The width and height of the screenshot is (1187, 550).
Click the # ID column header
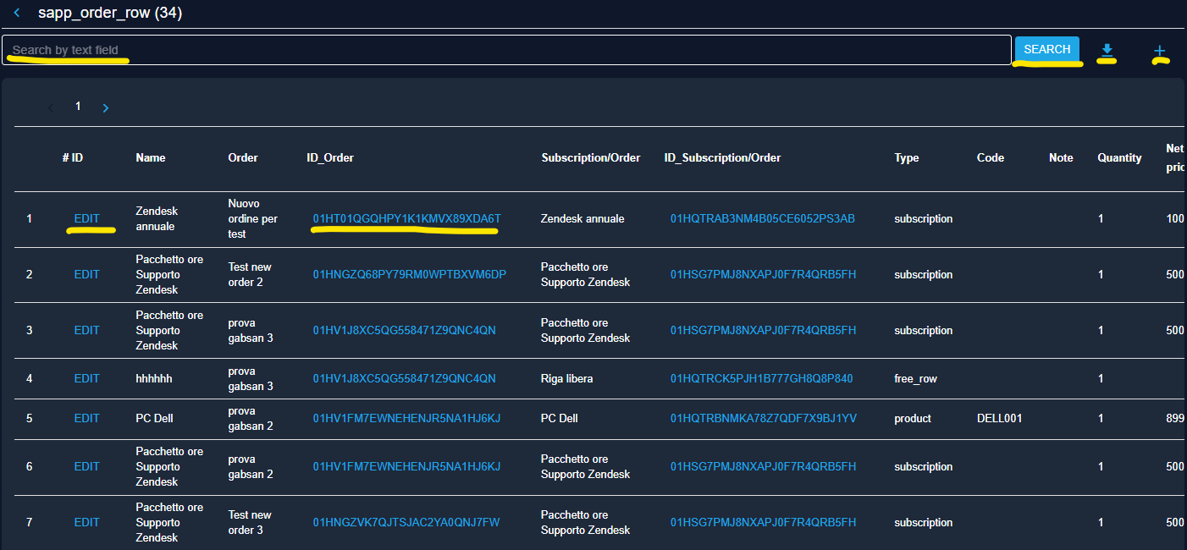point(73,158)
